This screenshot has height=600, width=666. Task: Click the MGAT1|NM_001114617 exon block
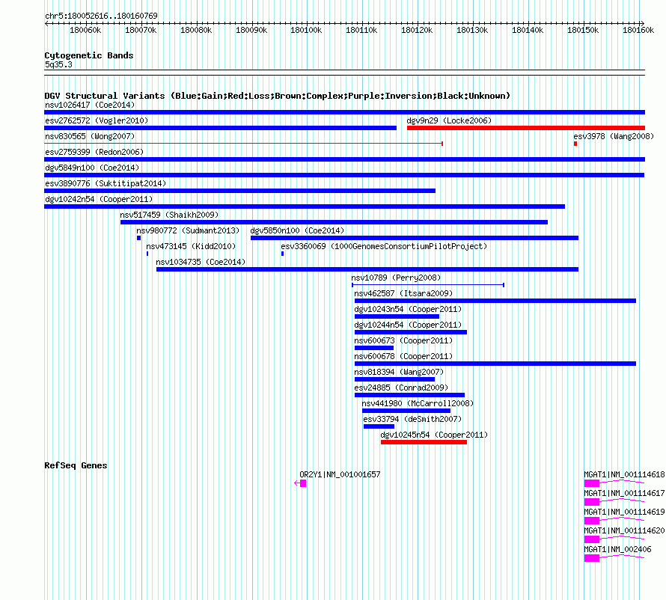(592, 502)
